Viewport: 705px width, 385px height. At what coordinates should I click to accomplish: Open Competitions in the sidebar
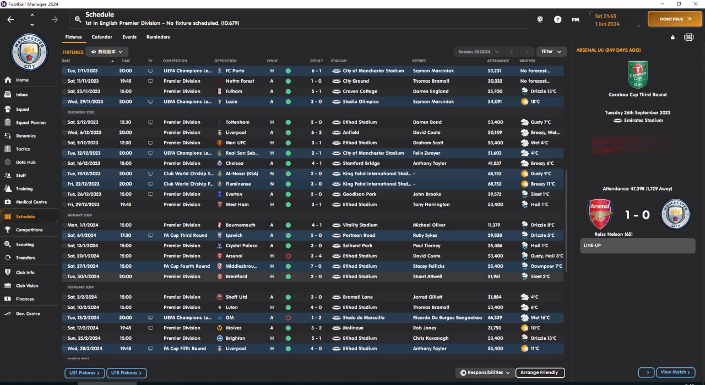(29, 230)
